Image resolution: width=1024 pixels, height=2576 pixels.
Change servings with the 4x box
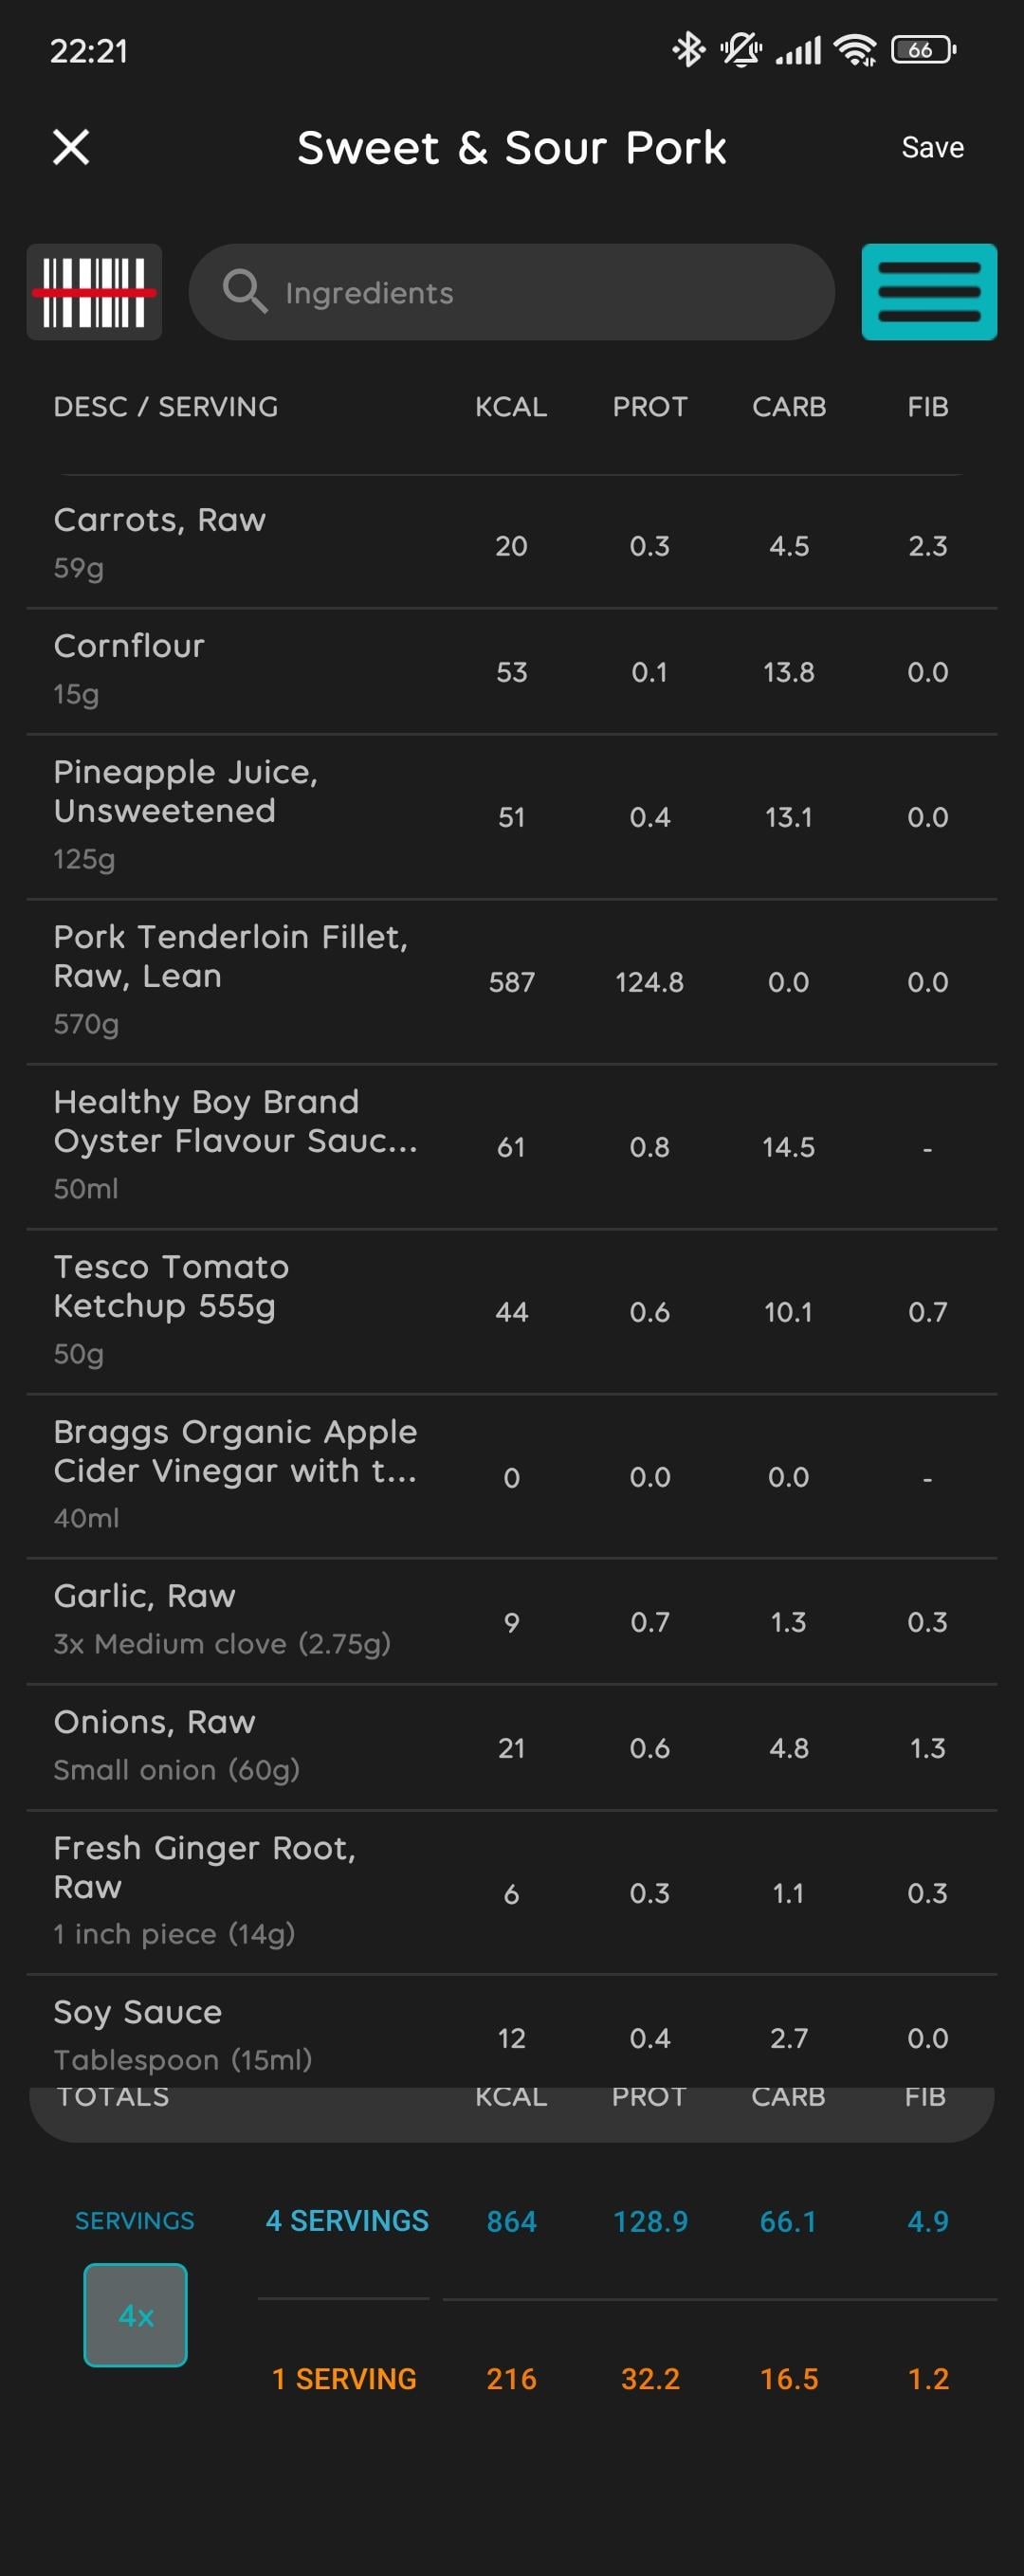pos(135,2314)
